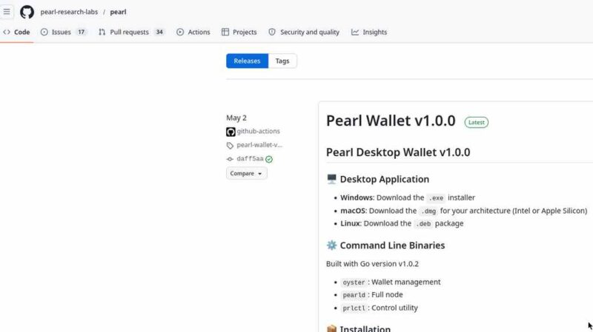Click the Desktop Application heading

[x=384, y=179]
